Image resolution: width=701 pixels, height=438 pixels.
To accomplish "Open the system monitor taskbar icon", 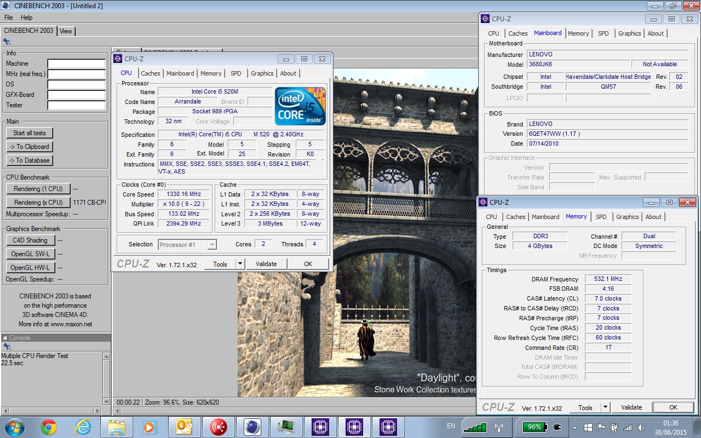I will click(x=286, y=427).
